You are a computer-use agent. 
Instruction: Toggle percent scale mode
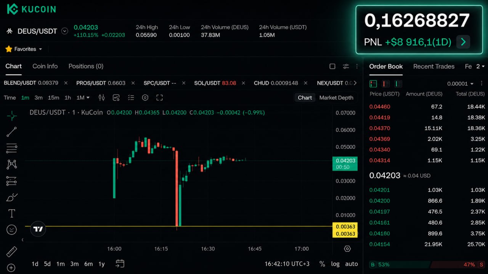pyautogui.click(x=322, y=264)
